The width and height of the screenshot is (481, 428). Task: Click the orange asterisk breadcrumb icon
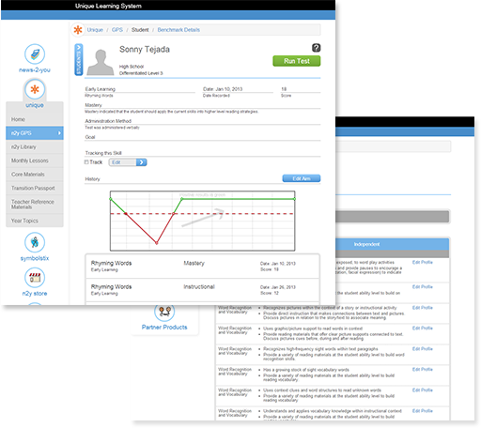(78, 30)
